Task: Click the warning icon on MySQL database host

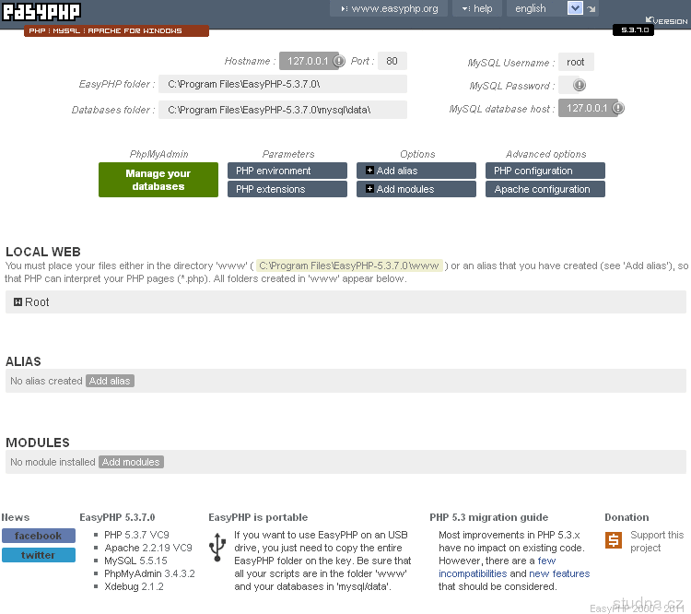Action: [618, 108]
